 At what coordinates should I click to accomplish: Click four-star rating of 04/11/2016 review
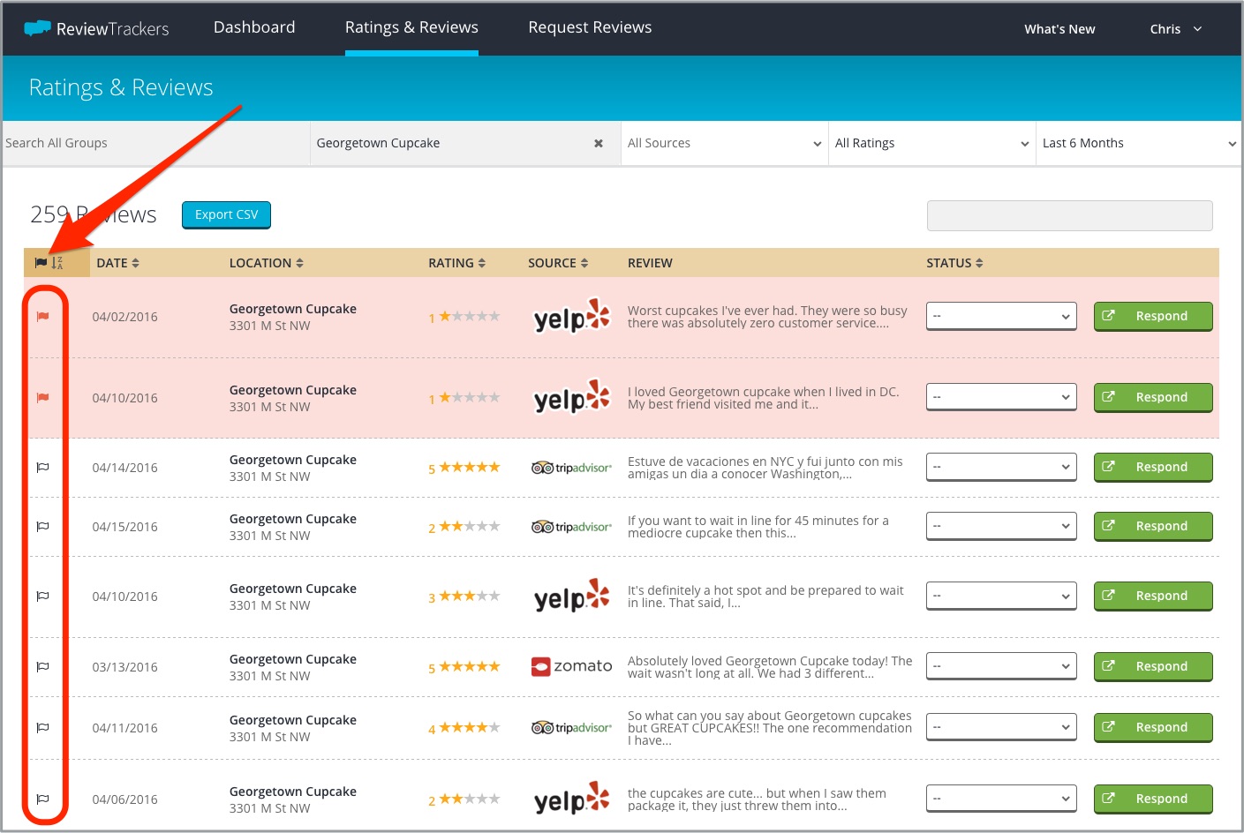pyautogui.click(x=464, y=728)
